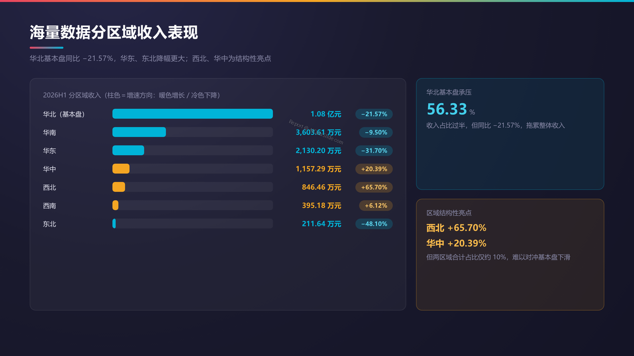
Task: Click the revenue value "1.08 亿元"
Action: click(x=326, y=114)
